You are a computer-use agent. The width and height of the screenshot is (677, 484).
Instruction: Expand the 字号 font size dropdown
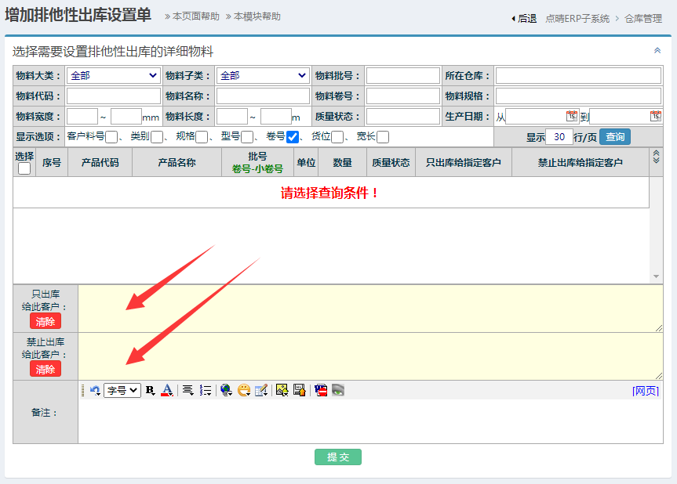tap(122, 390)
